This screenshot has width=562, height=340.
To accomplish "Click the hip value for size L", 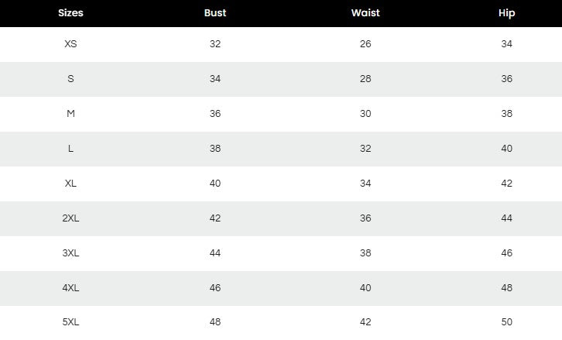I will pos(507,149).
